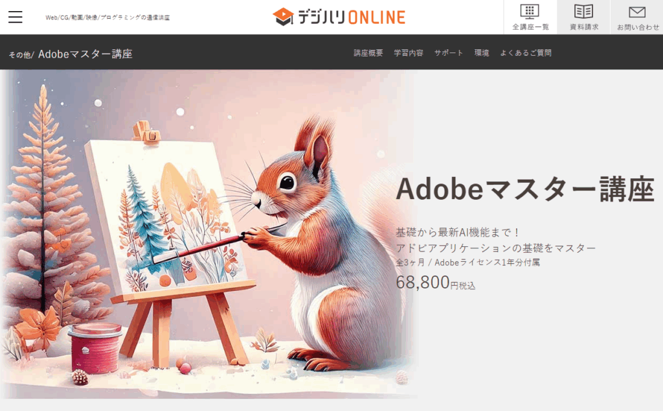Click the その他/ breadcrumb link
Screen dimensions: 663x411
pyautogui.click(x=21, y=54)
